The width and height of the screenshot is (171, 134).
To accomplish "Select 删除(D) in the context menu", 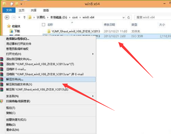I will tap(11, 125).
